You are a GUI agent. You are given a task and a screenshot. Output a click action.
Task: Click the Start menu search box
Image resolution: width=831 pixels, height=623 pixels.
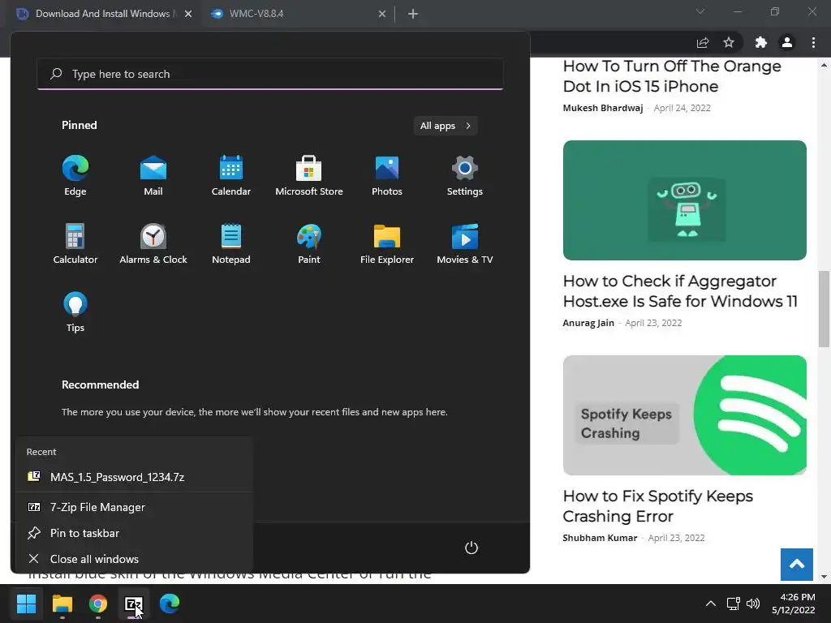pos(269,74)
